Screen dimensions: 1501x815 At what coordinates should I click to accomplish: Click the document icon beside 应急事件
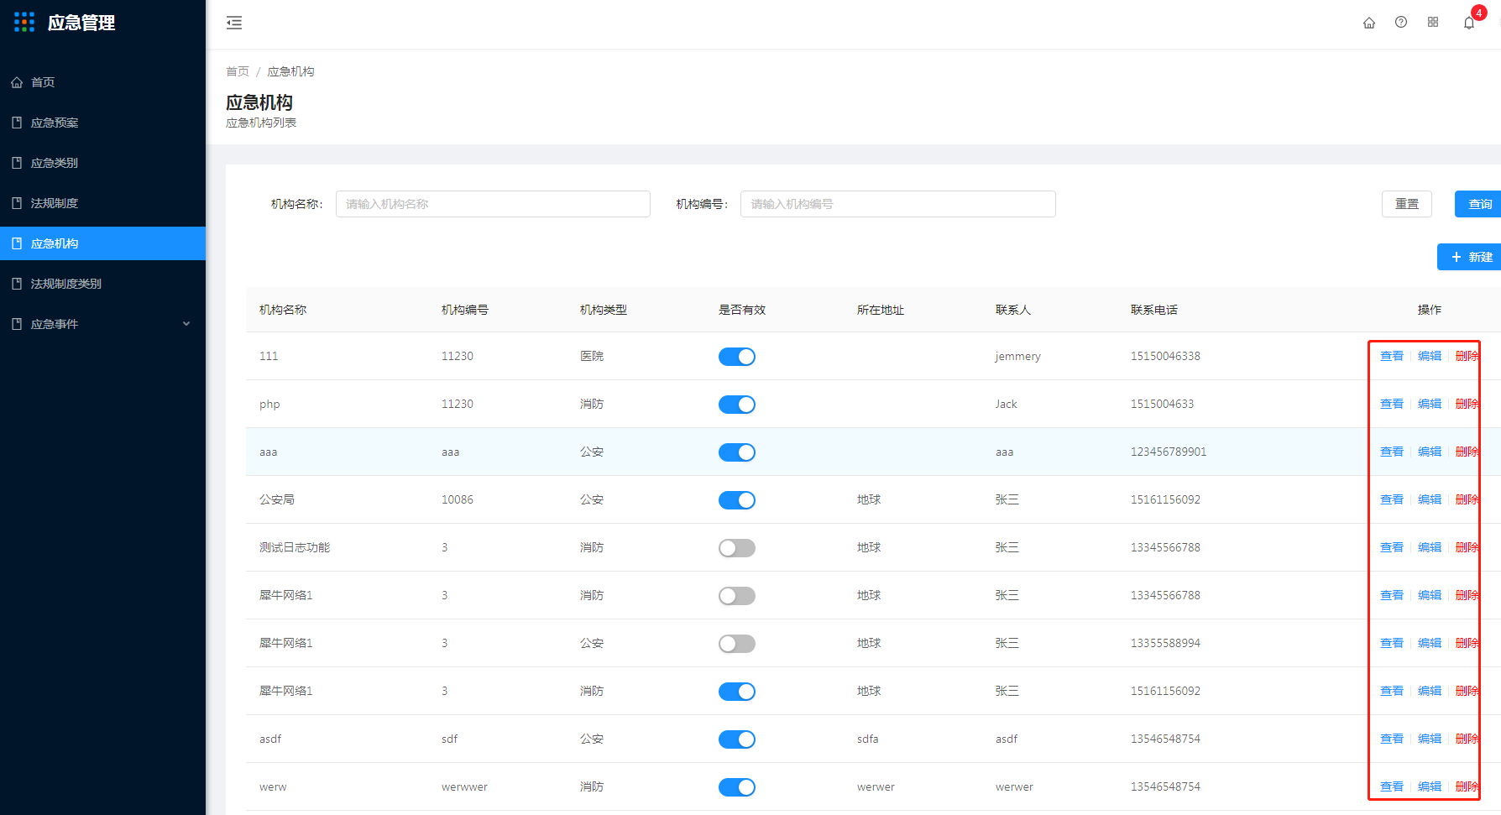pos(17,324)
